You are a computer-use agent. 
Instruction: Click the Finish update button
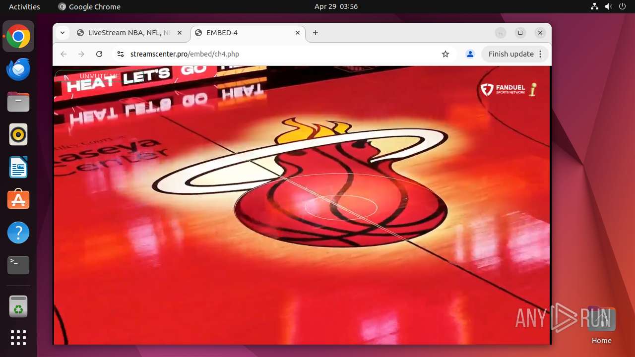click(511, 54)
